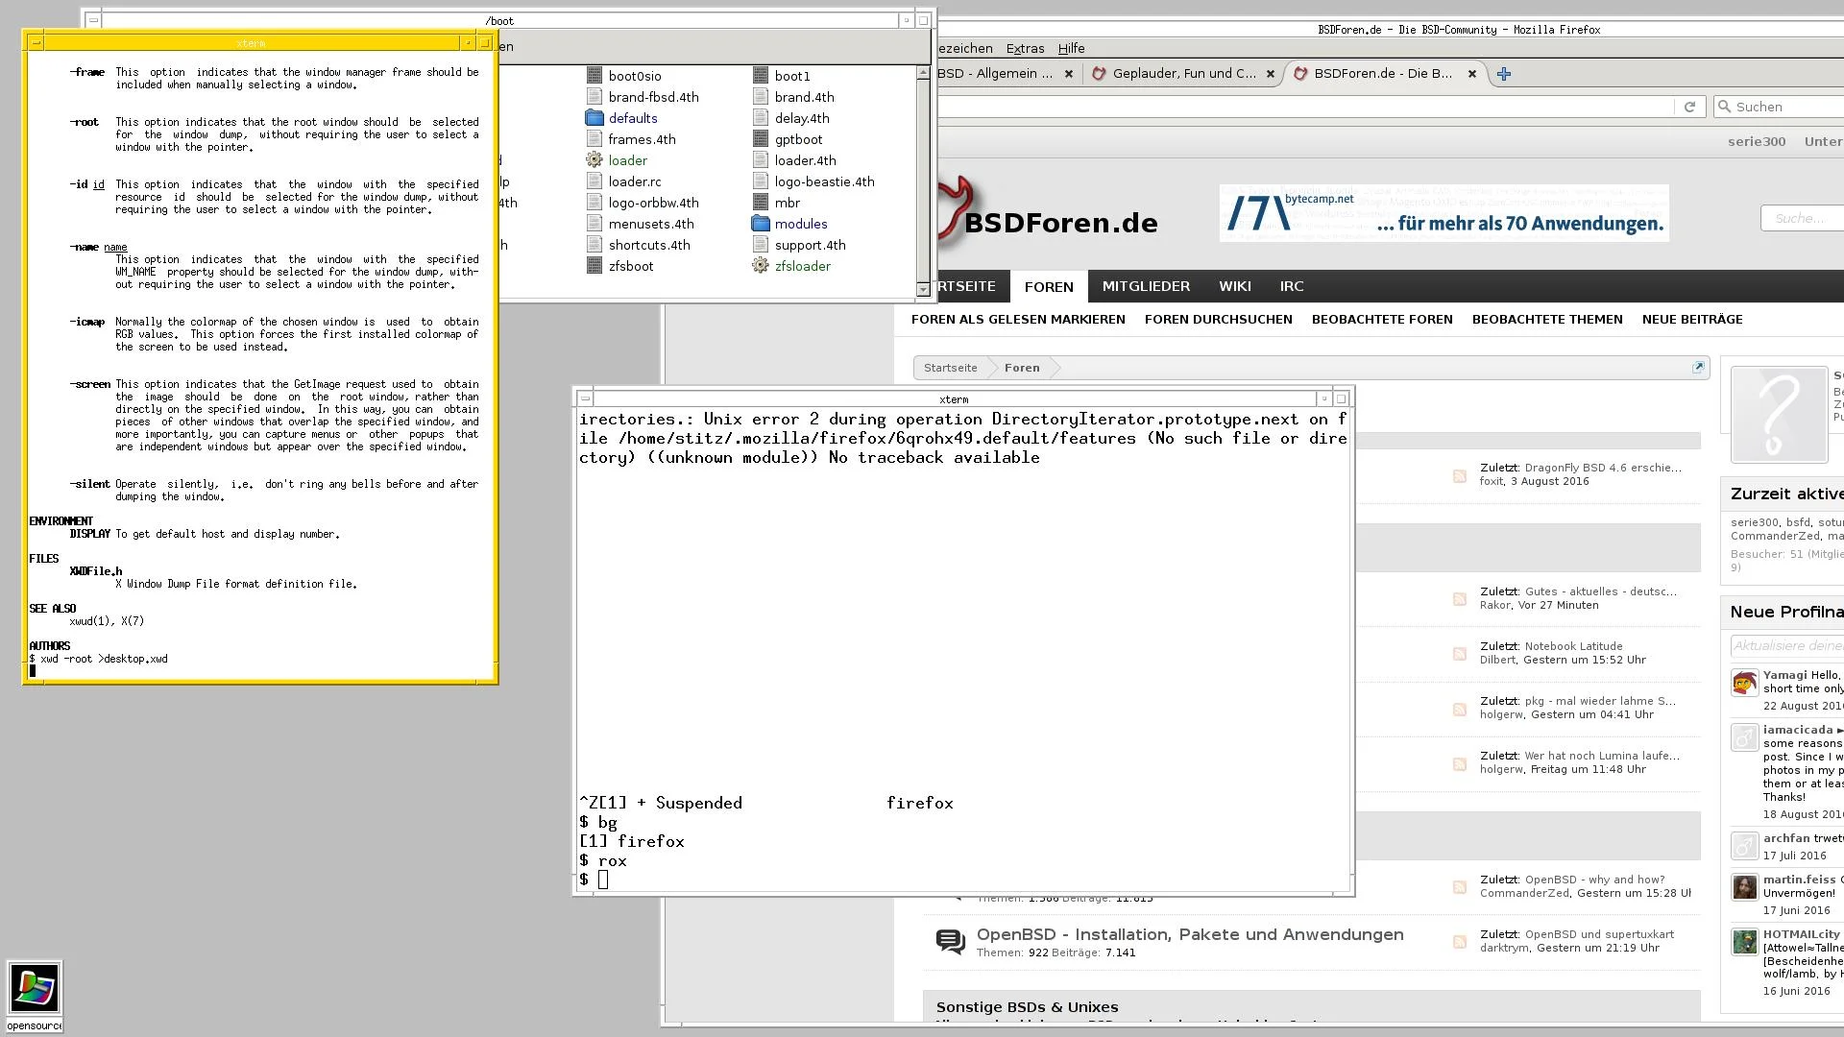Screen dimensions: 1844x1037
Task: Open the IRC navigation tab
Action: pos(1291,286)
